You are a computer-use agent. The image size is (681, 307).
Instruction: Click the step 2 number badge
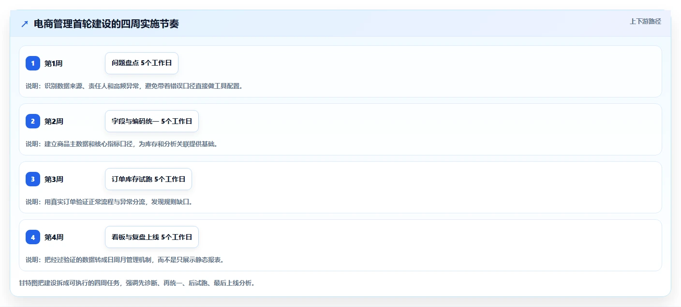(33, 121)
